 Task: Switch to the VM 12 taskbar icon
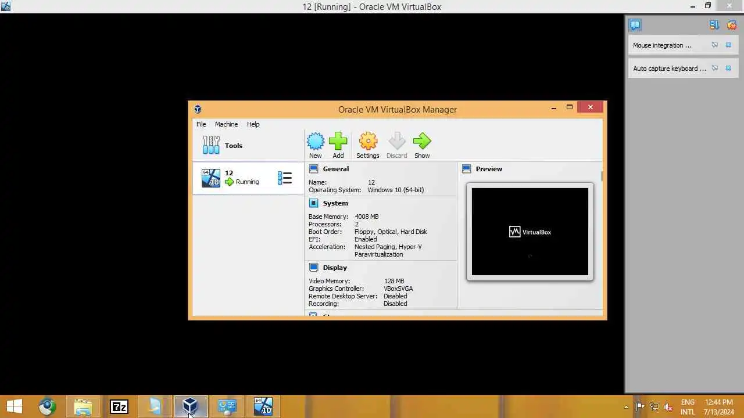pyautogui.click(x=263, y=406)
